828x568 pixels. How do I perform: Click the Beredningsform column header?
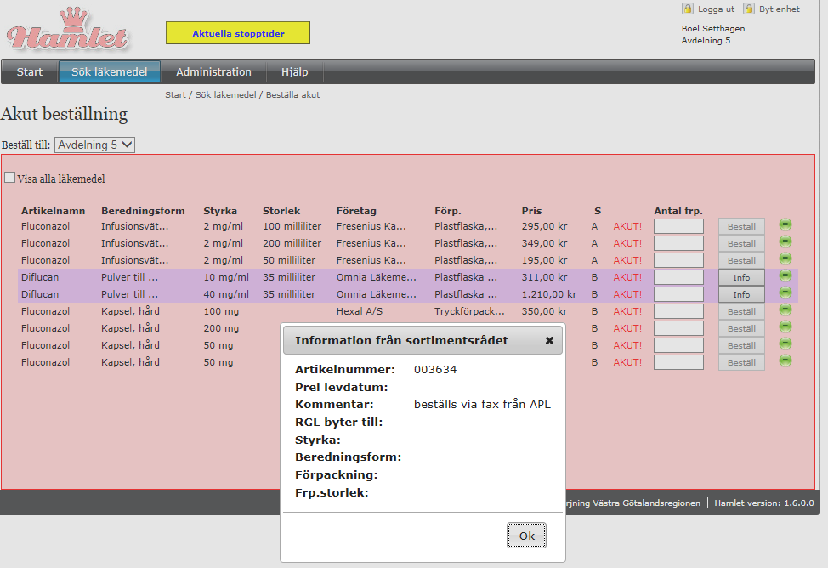[143, 211]
